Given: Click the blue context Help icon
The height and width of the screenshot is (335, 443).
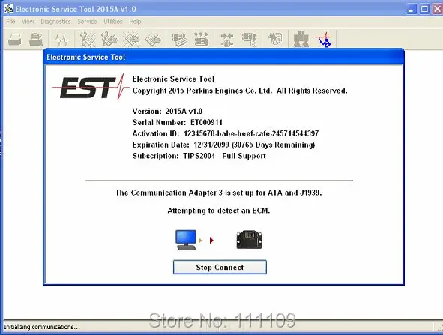Looking at the screenshot, I should pyautogui.click(x=324, y=39).
